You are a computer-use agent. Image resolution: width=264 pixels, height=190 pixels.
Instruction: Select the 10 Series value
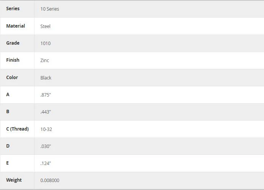pyautogui.click(x=50, y=9)
